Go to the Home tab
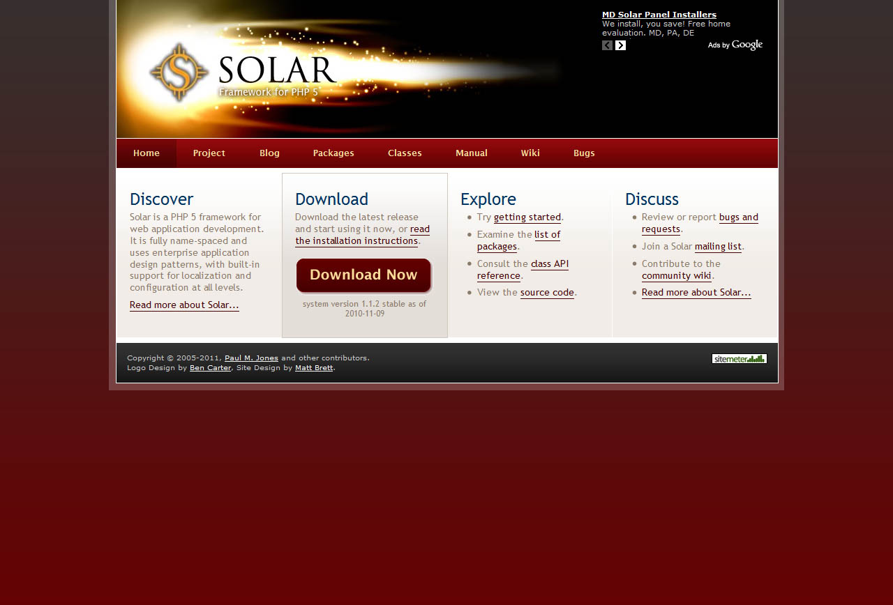Image resolution: width=893 pixels, height=605 pixels. coord(147,153)
